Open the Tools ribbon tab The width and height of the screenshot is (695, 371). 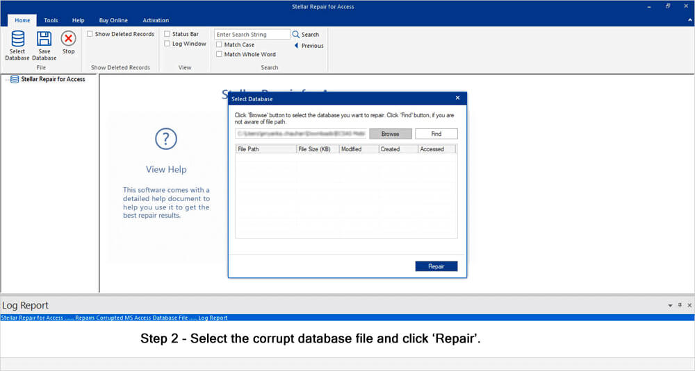pyautogui.click(x=51, y=20)
